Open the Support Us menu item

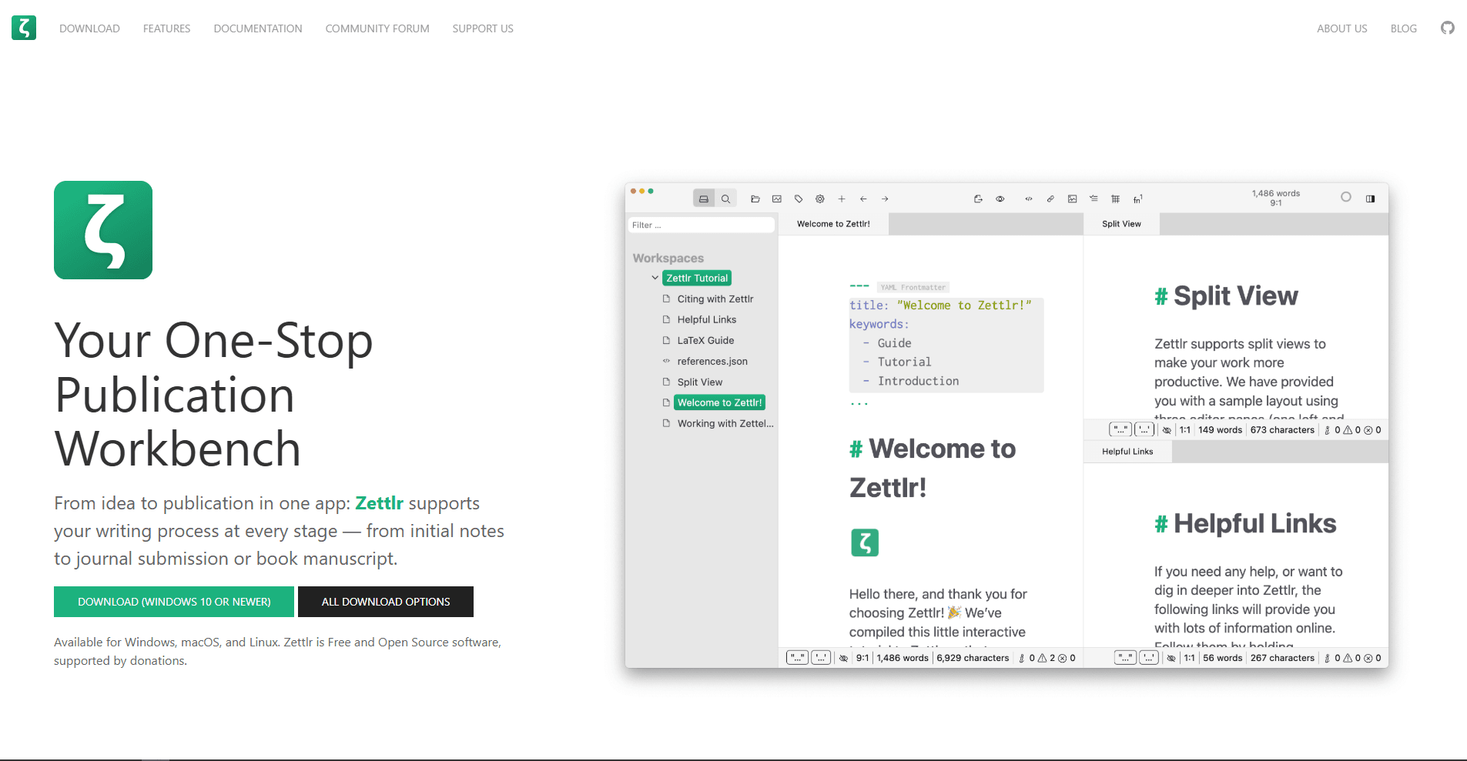[483, 28]
